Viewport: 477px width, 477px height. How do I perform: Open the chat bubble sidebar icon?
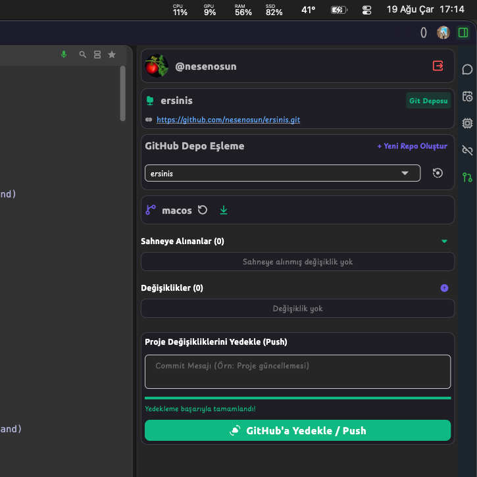[467, 70]
